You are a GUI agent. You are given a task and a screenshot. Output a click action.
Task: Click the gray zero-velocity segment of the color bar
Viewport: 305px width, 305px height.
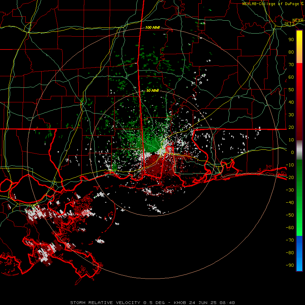coord(299,150)
